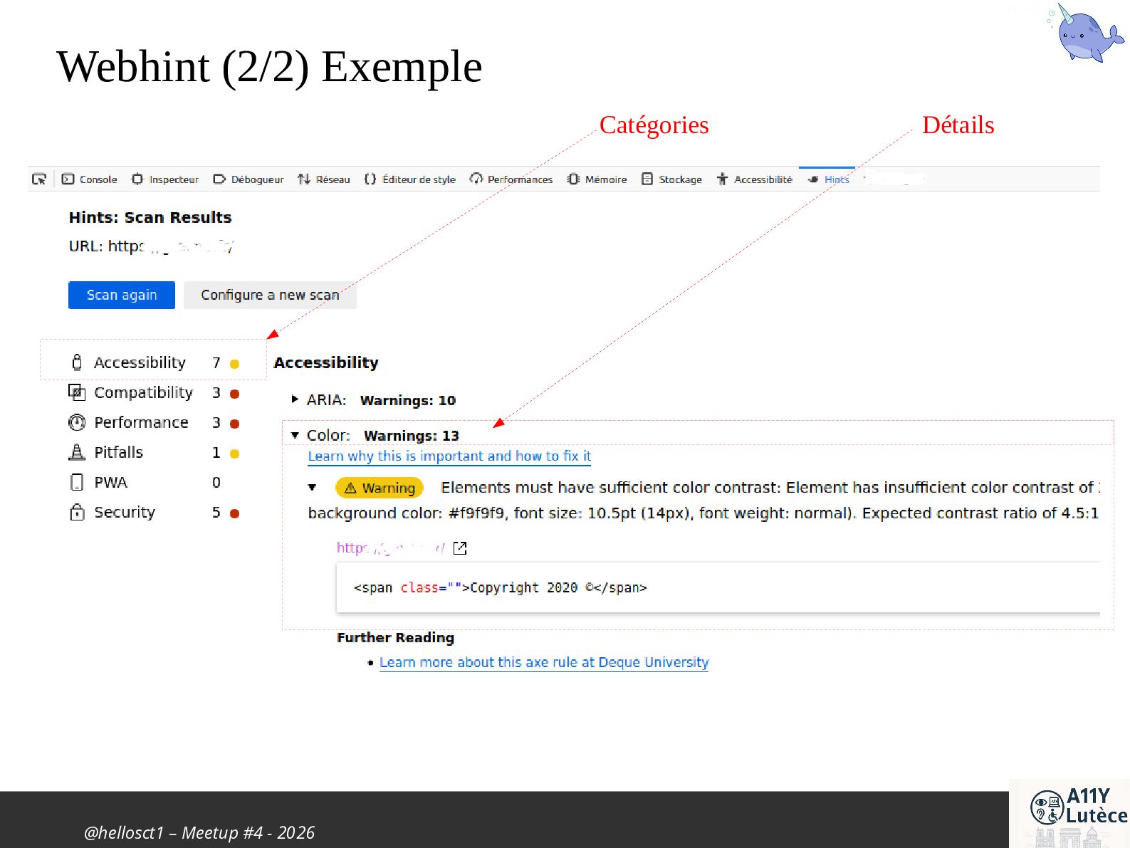Click the Console tab icon
This screenshot has width=1130, height=848.
[68, 179]
